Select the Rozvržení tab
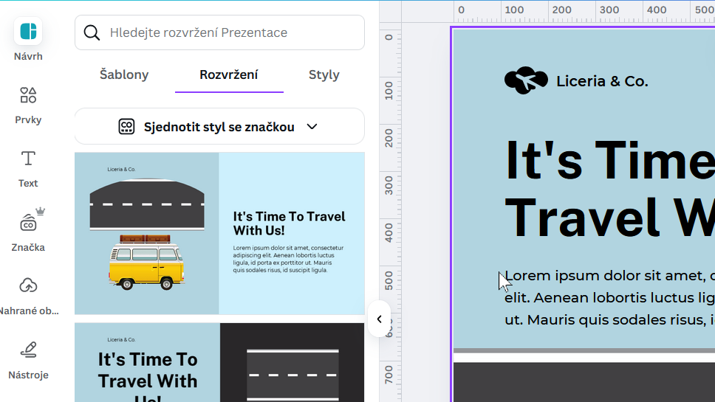The width and height of the screenshot is (715, 402). pyautogui.click(x=229, y=74)
